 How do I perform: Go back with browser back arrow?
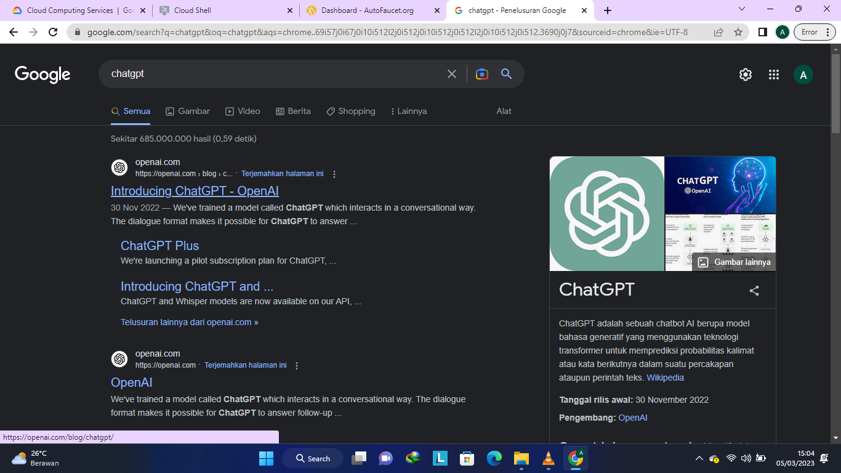coord(14,32)
